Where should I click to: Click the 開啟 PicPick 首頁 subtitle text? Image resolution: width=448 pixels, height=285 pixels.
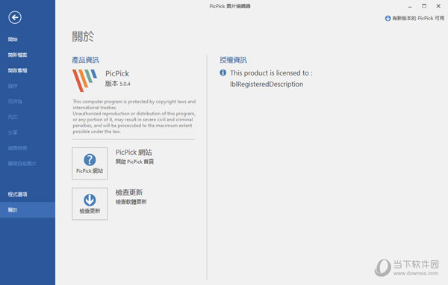(x=134, y=162)
